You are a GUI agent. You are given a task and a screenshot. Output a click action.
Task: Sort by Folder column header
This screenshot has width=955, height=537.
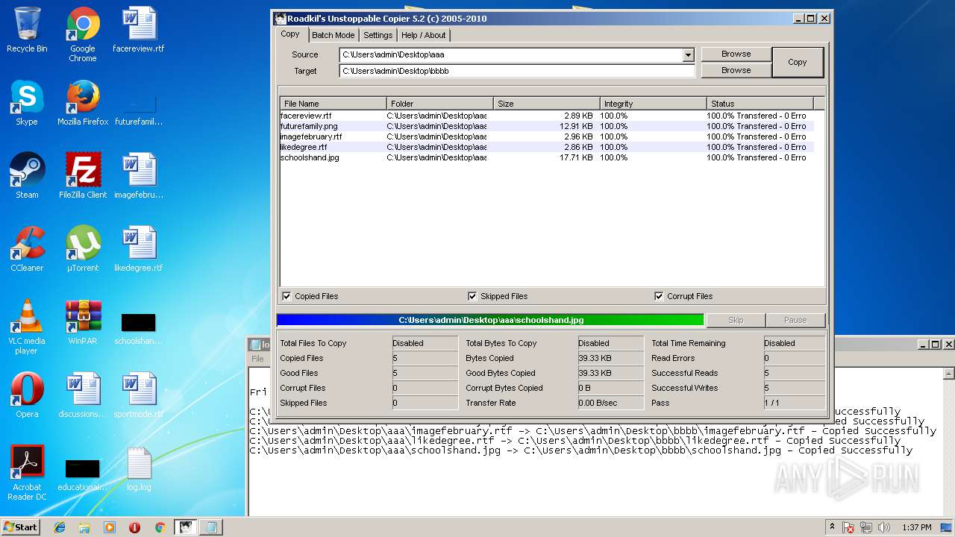[439, 104]
